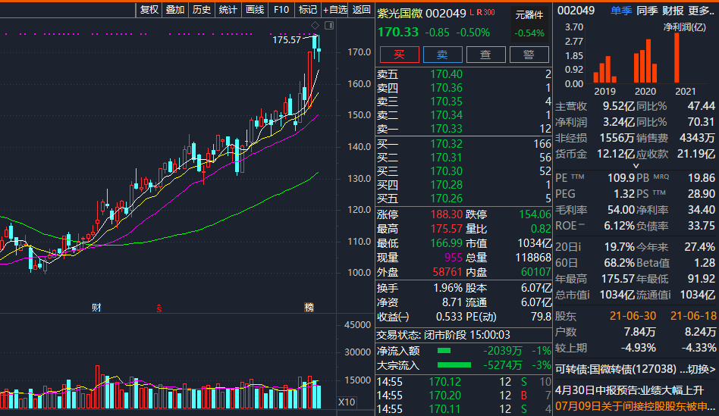Click the 交易状态 闭市阶段 status line

point(443,335)
